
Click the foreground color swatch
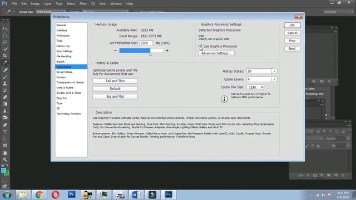[4, 171]
